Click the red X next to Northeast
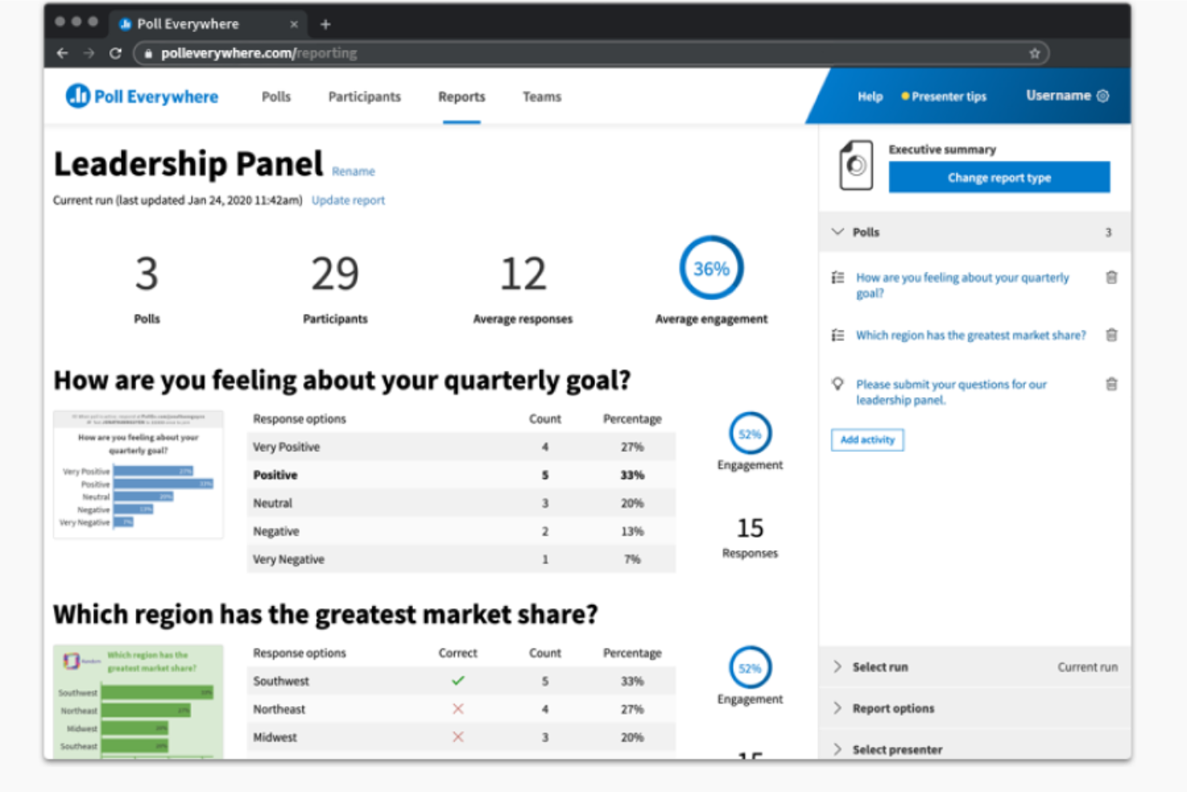Viewport: 1187px width, 792px height. [458, 709]
